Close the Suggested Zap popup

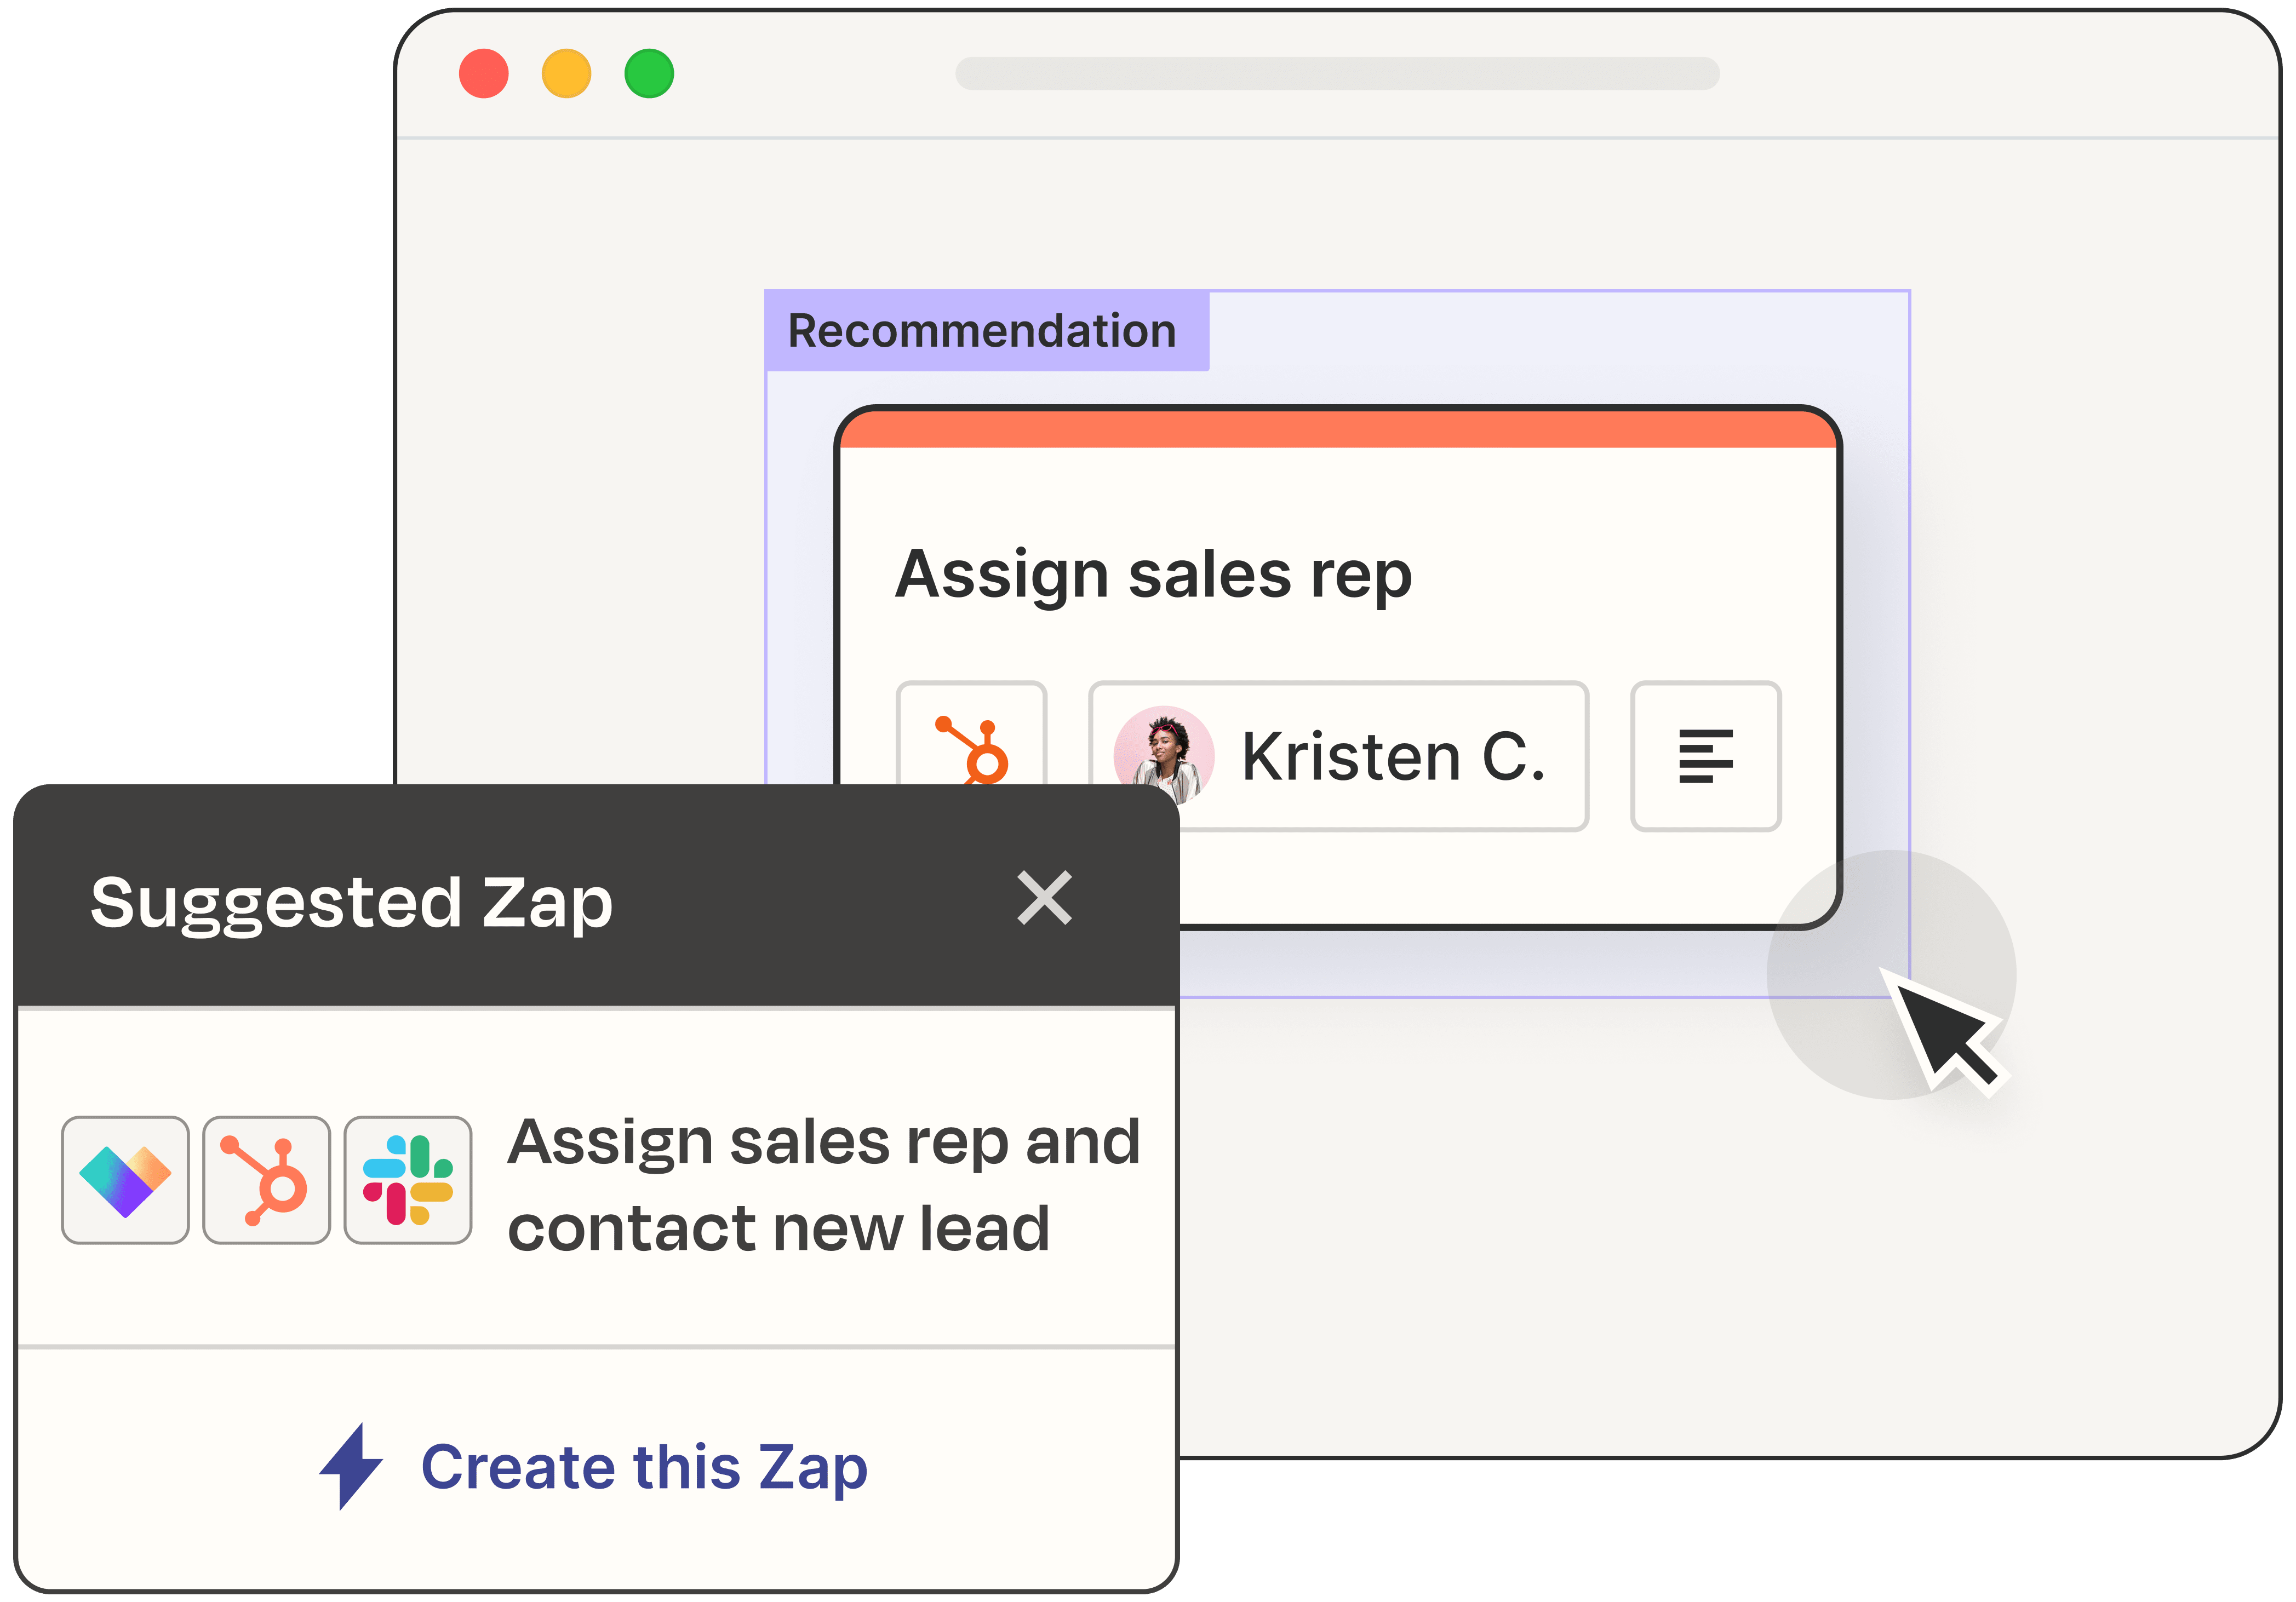point(1044,898)
